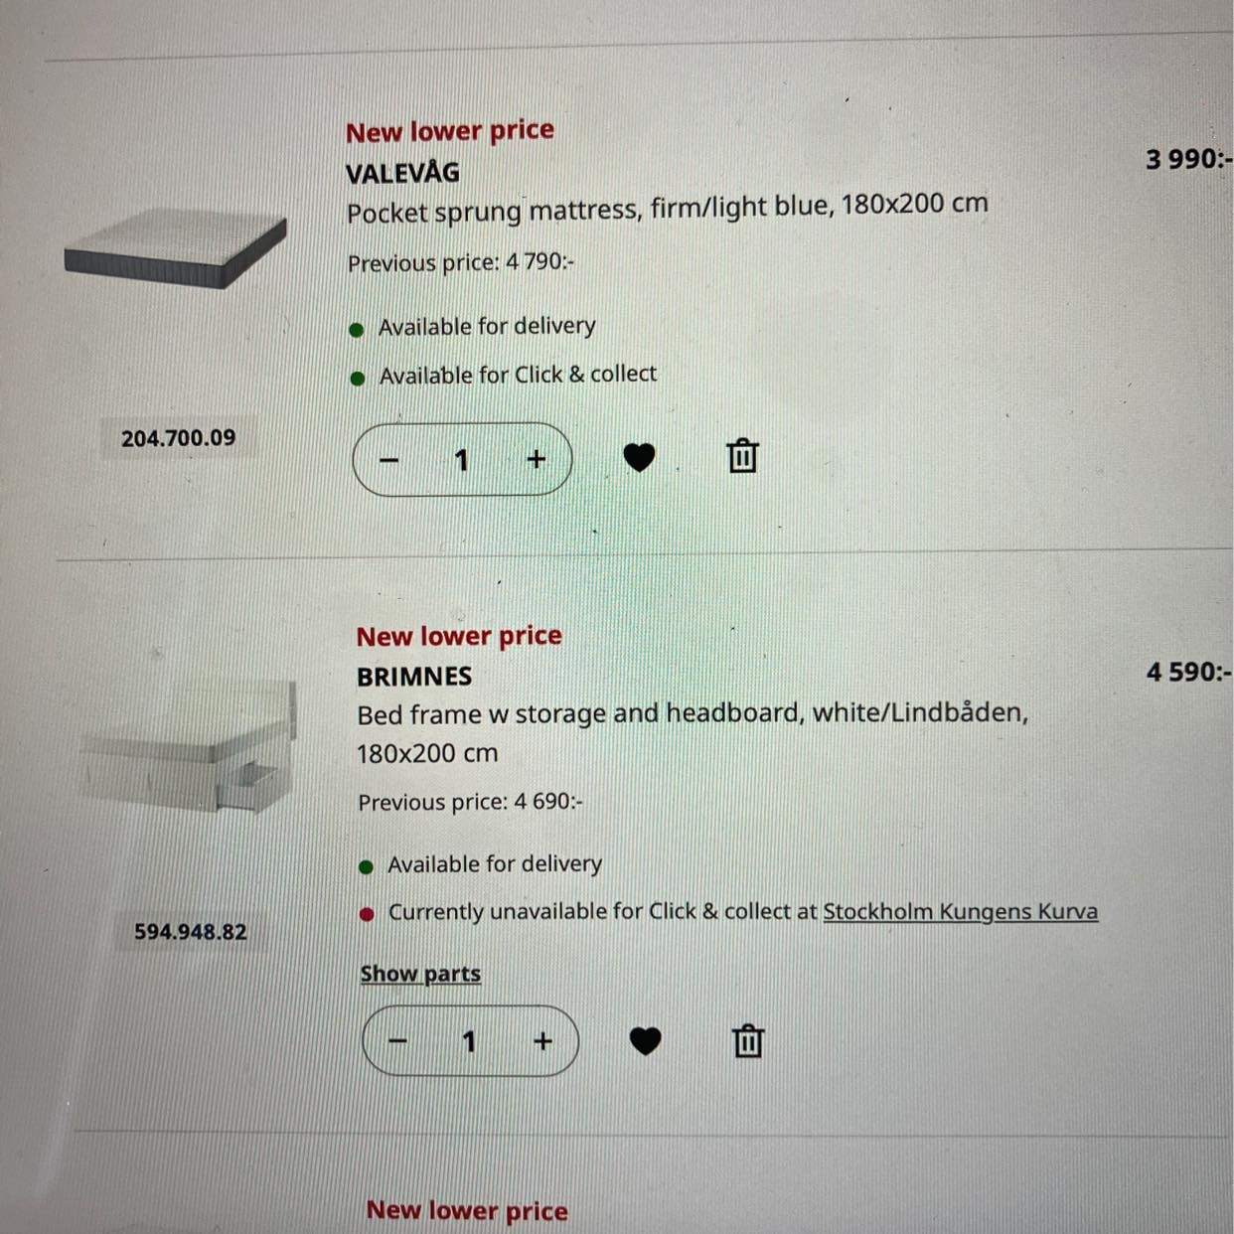The width and height of the screenshot is (1234, 1234).
Task: Open Pocket sprung mattress description text
Action: (667, 209)
